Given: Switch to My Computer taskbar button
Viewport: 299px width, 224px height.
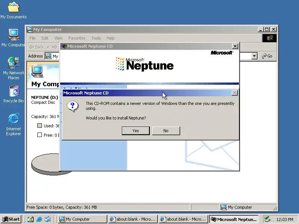Looking at the screenshot, I should pyautogui.click(x=82, y=219).
